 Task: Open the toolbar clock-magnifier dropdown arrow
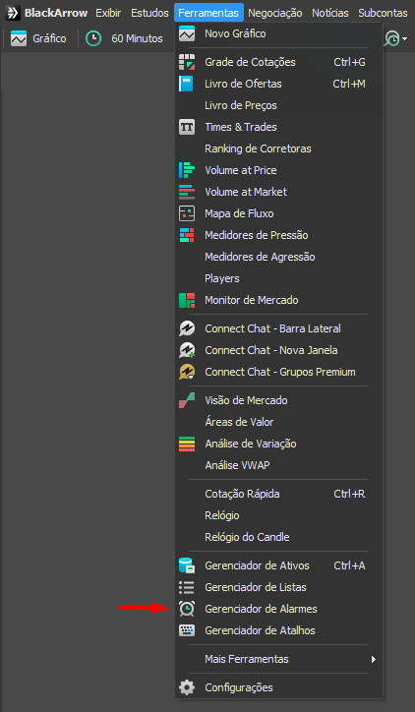click(404, 39)
